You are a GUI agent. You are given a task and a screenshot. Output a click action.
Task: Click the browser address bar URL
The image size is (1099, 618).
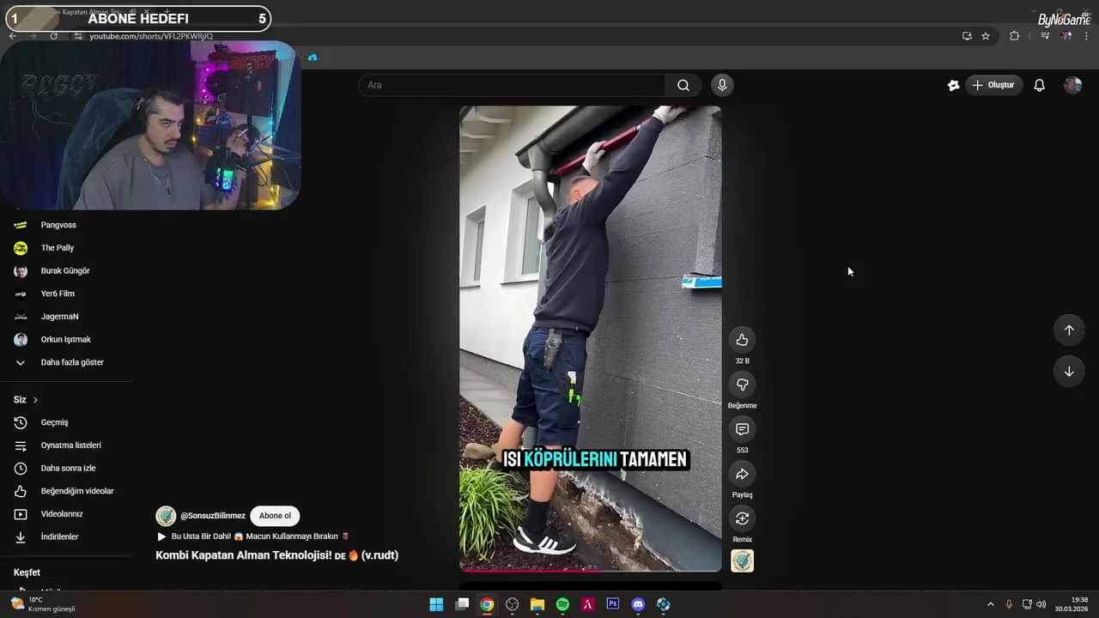tap(151, 36)
